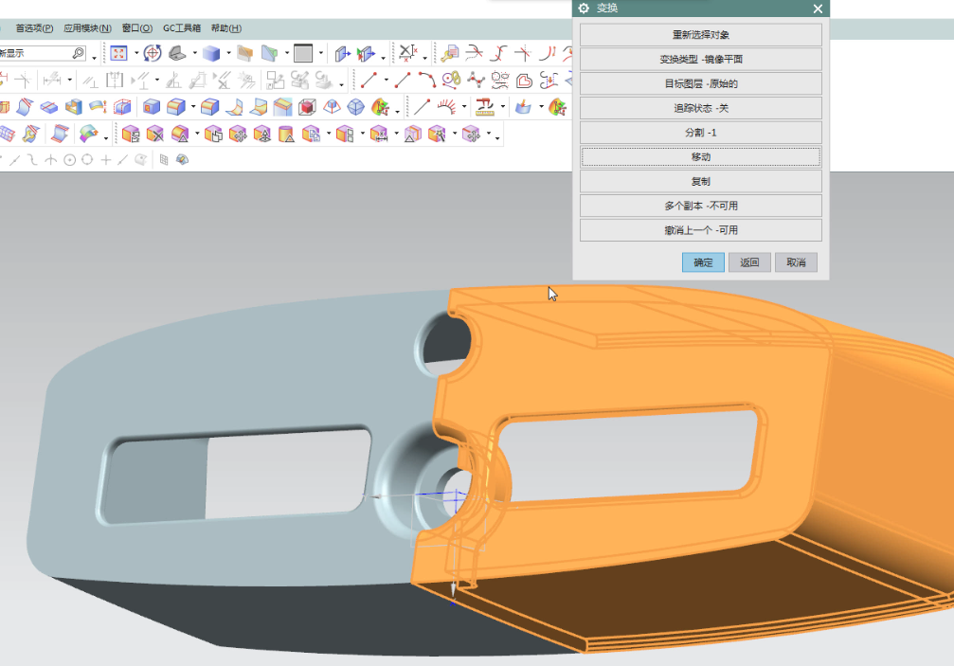
Task: Click the Fit view icon
Action: [119, 53]
